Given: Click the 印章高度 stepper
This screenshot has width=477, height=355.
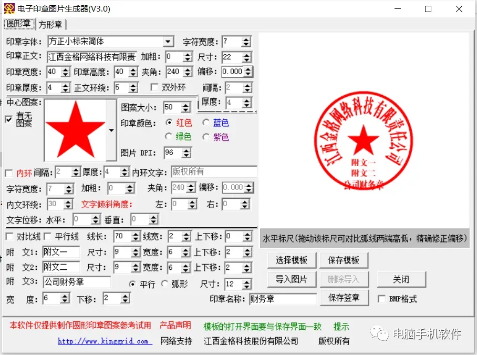Looking at the screenshot, I should click(126, 72).
